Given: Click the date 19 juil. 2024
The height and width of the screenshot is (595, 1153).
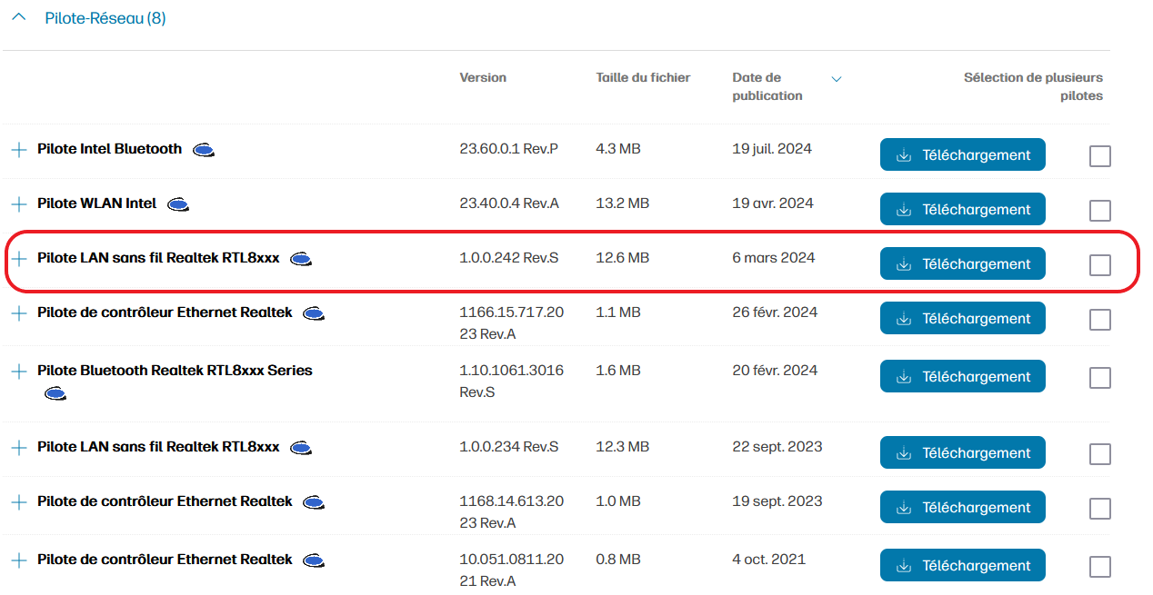Looking at the screenshot, I should (772, 149).
